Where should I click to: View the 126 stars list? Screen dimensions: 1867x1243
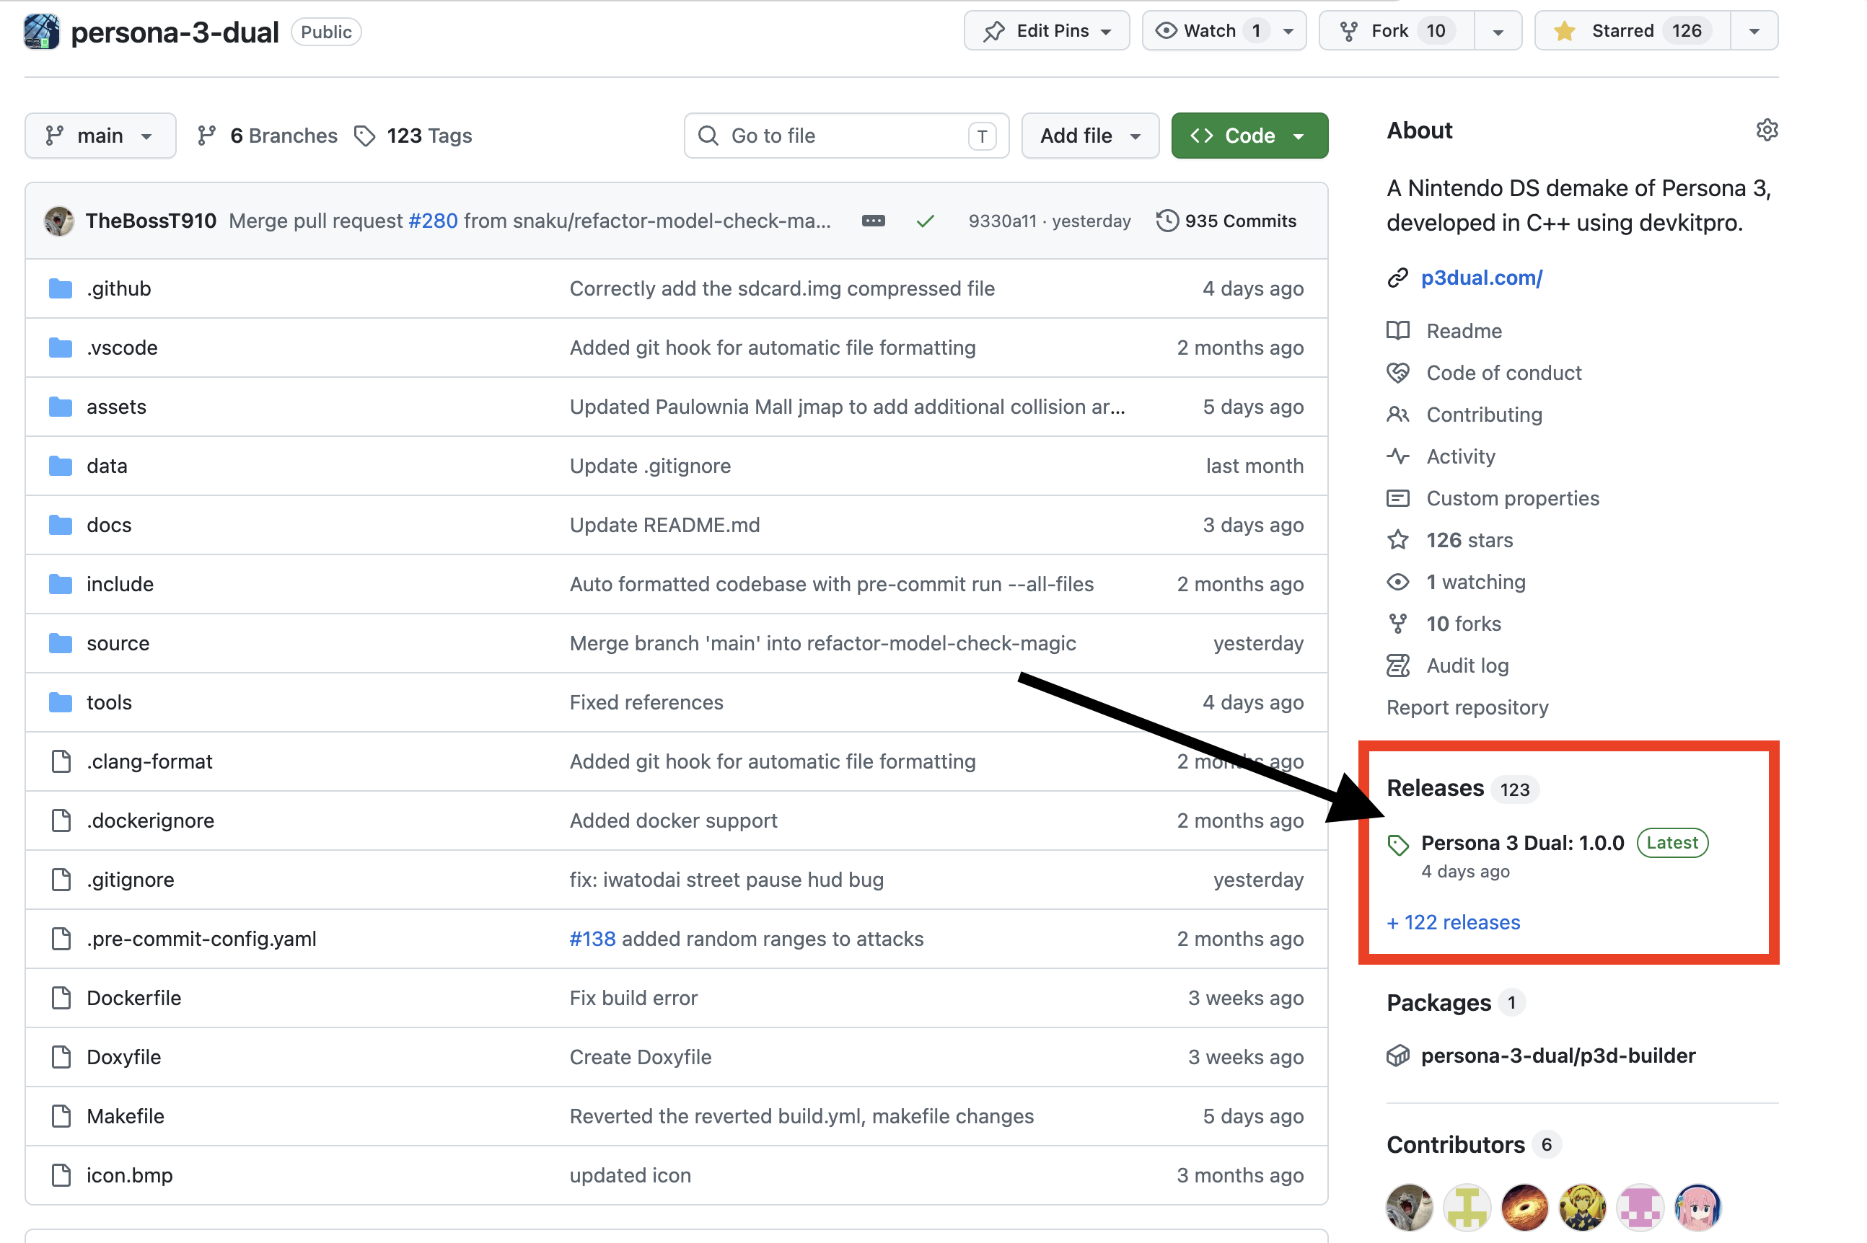(x=1469, y=540)
